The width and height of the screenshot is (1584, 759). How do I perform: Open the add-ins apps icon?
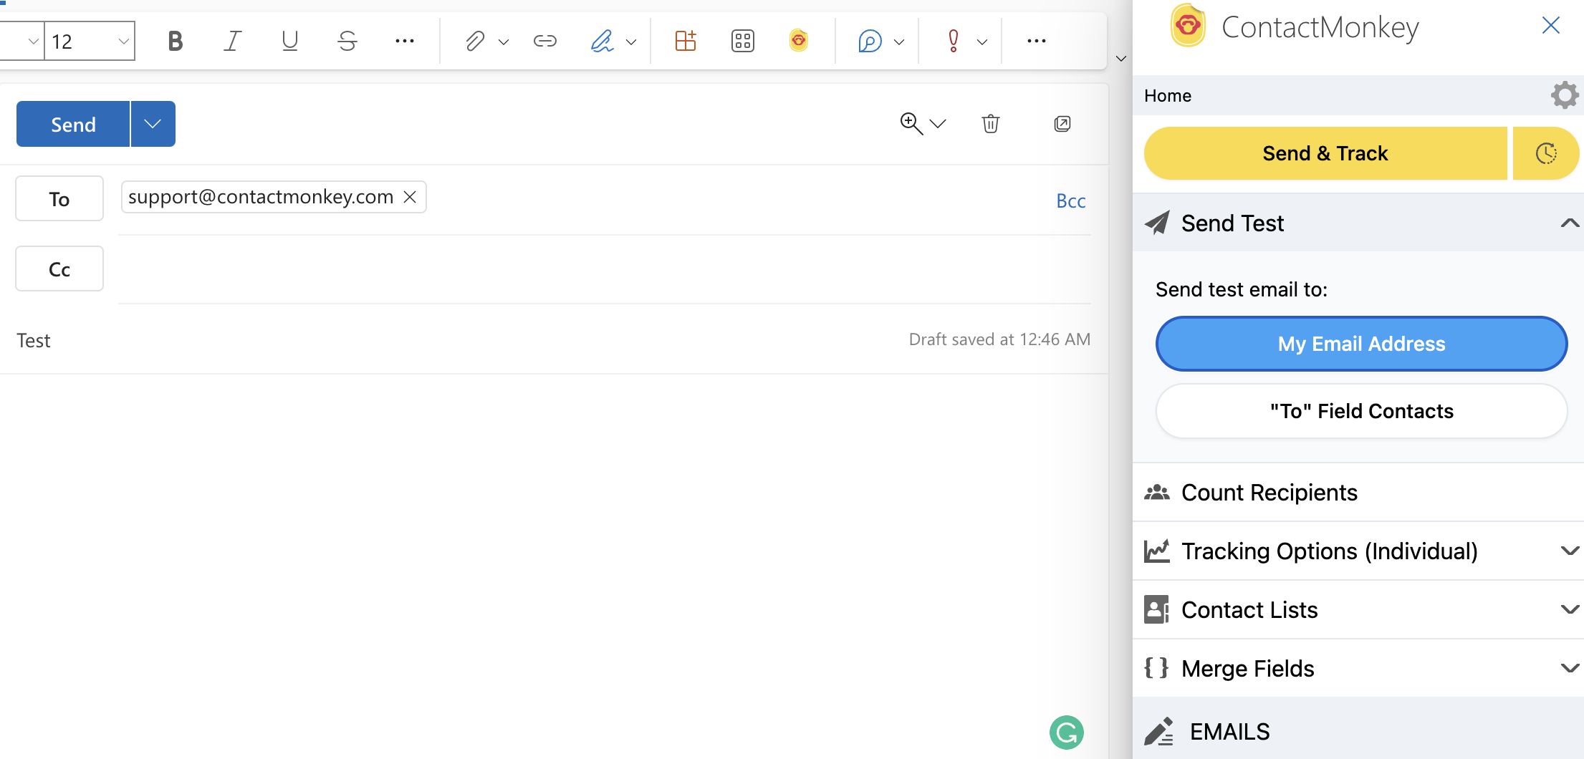tap(743, 41)
